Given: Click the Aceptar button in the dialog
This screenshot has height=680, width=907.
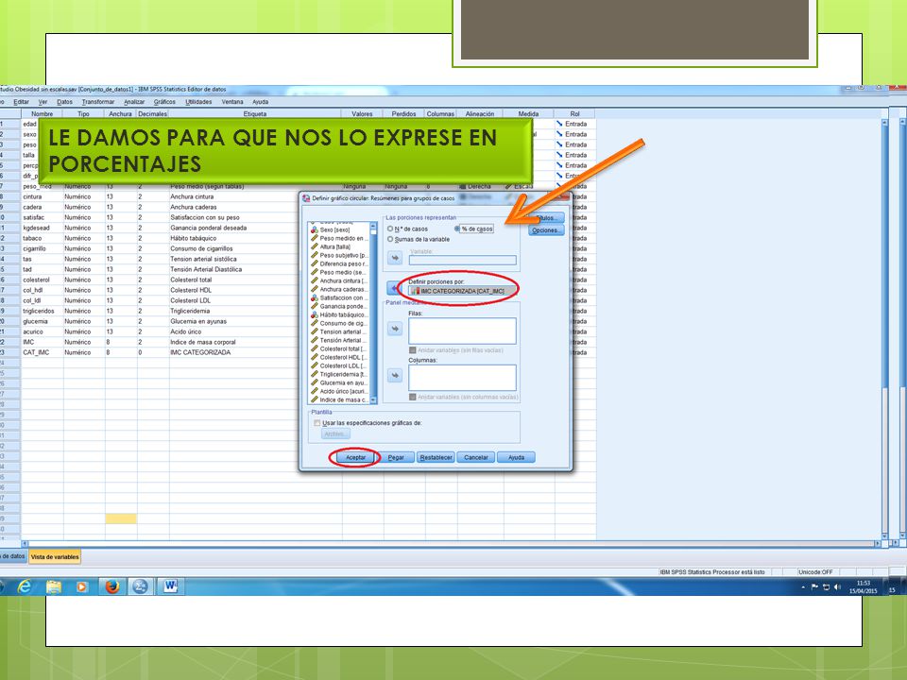Looking at the screenshot, I should pyautogui.click(x=355, y=457).
